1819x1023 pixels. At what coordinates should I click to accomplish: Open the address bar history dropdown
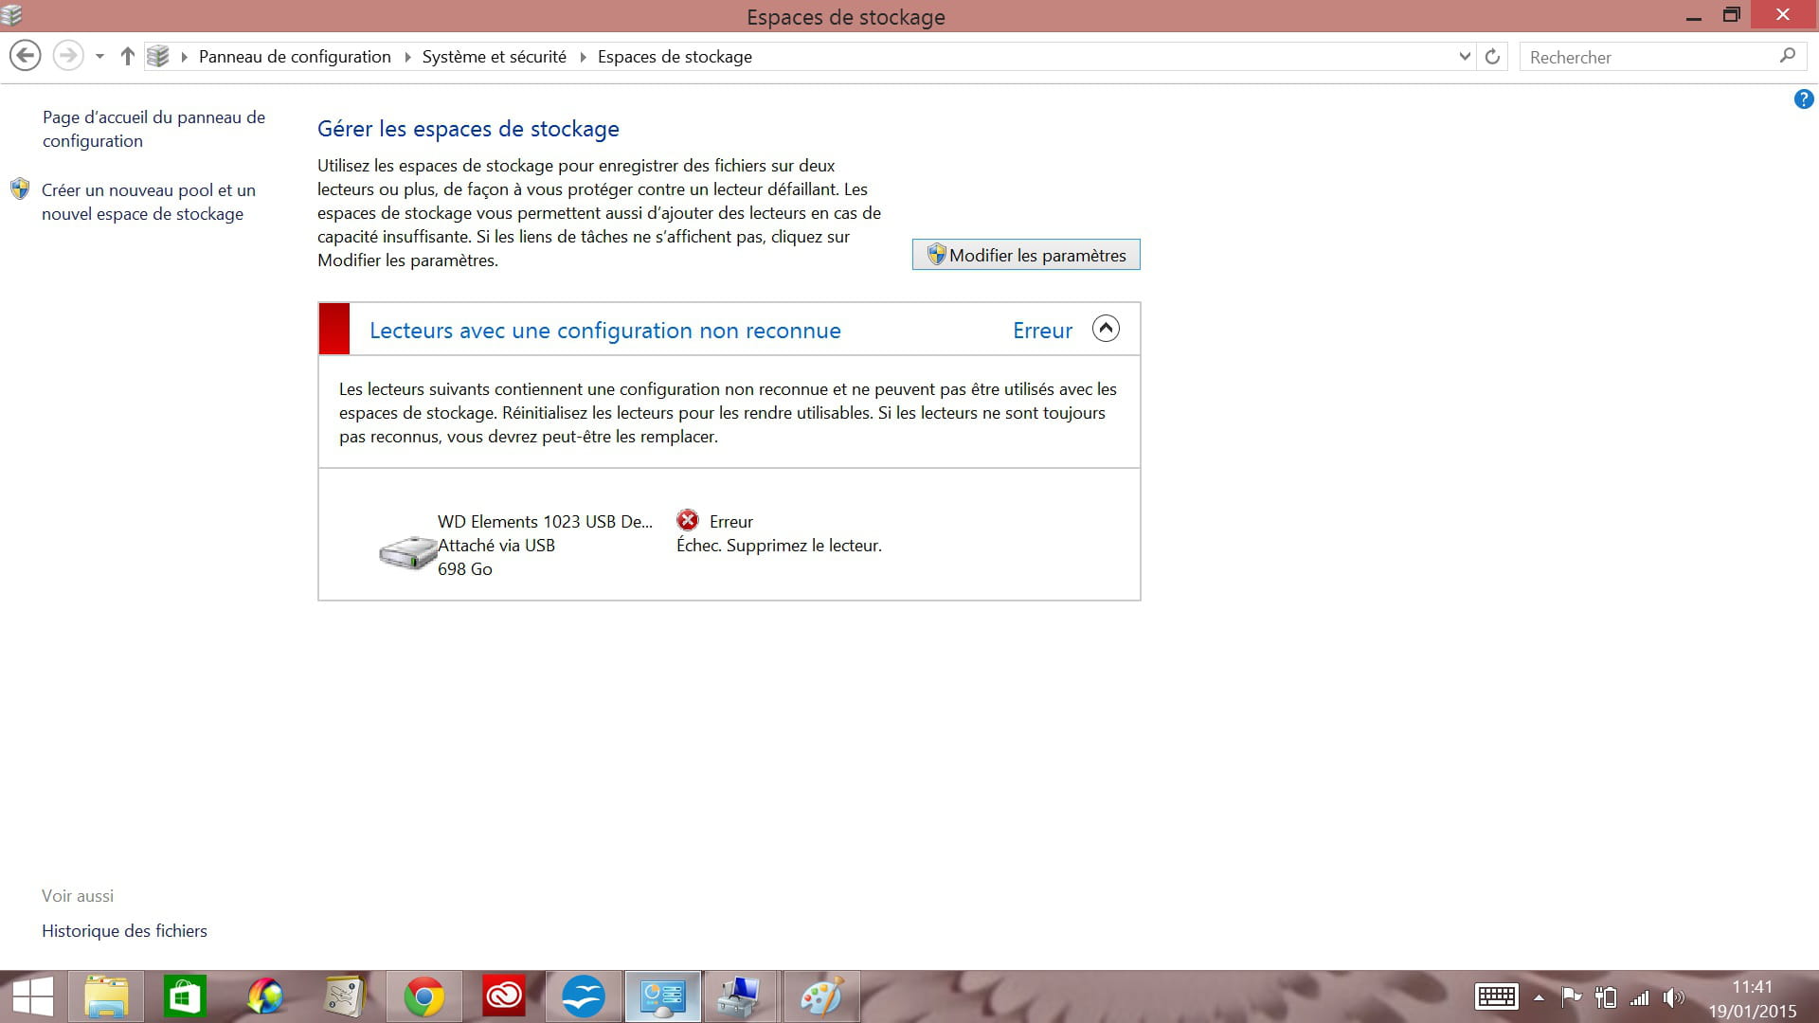1465,57
